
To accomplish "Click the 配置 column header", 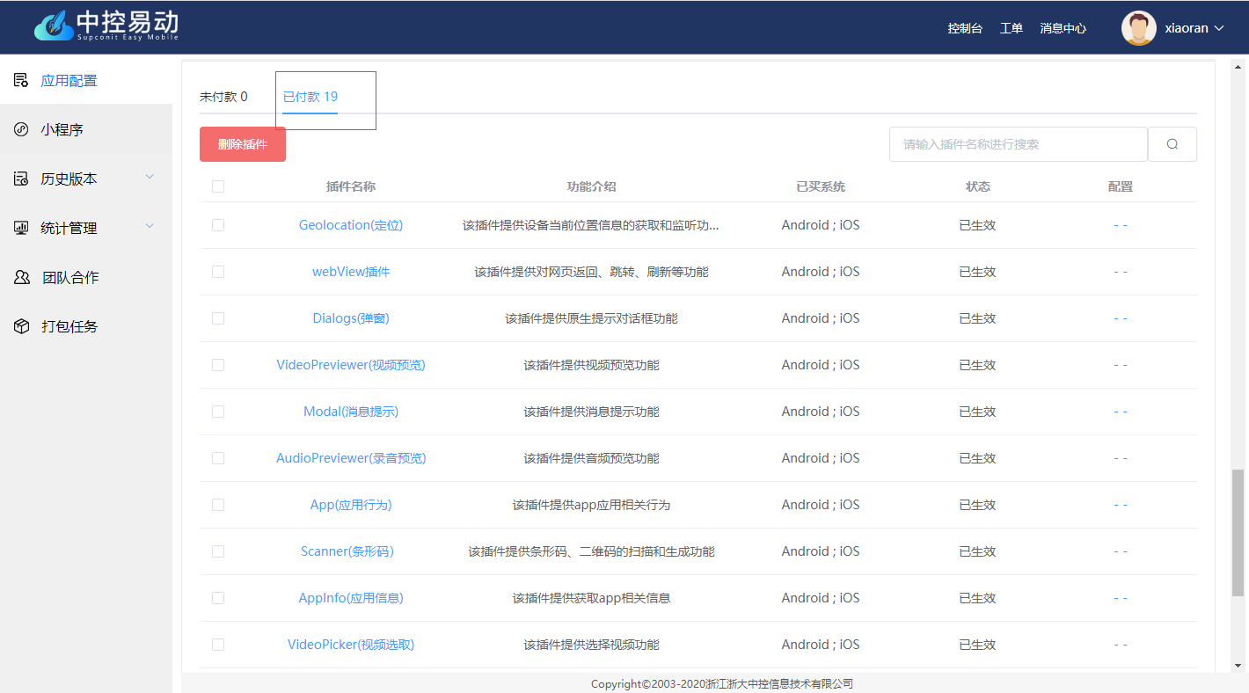I will (x=1121, y=186).
